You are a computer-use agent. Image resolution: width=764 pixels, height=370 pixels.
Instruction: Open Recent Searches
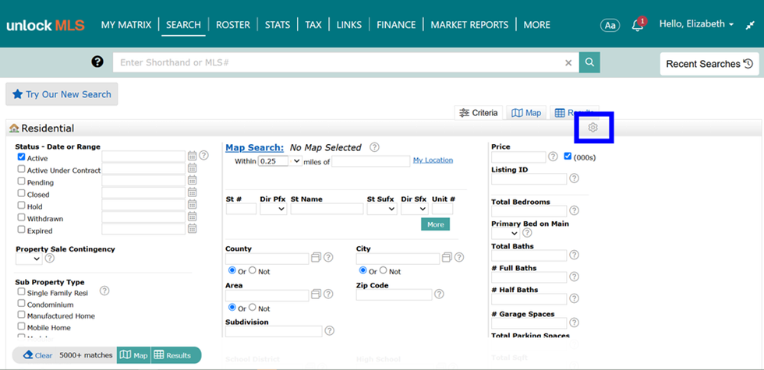(x=709, y=64)
